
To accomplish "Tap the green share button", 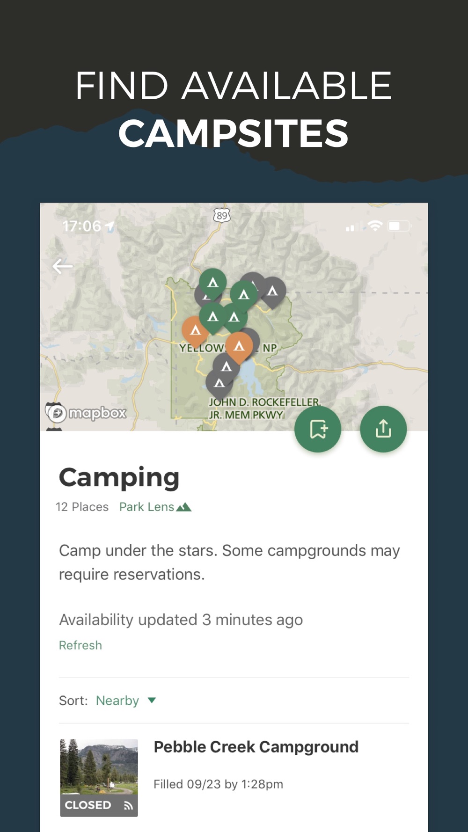I will click(383, 429).
